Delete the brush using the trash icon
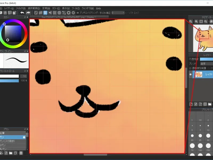 21,153
